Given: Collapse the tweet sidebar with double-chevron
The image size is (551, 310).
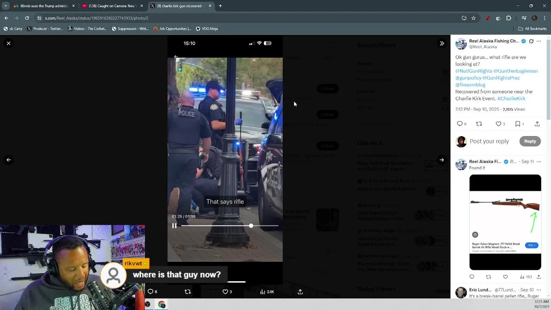Looking at the screenshot, I should 442,43.
